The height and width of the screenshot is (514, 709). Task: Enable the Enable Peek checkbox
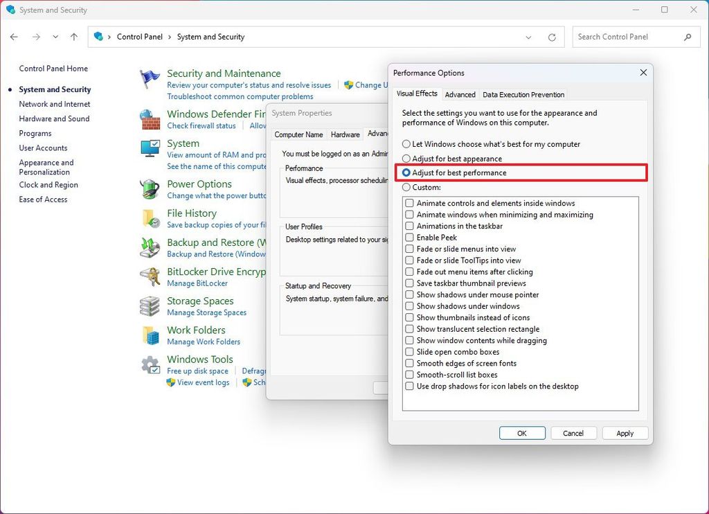pyautogui.click(x=409, y=237)
